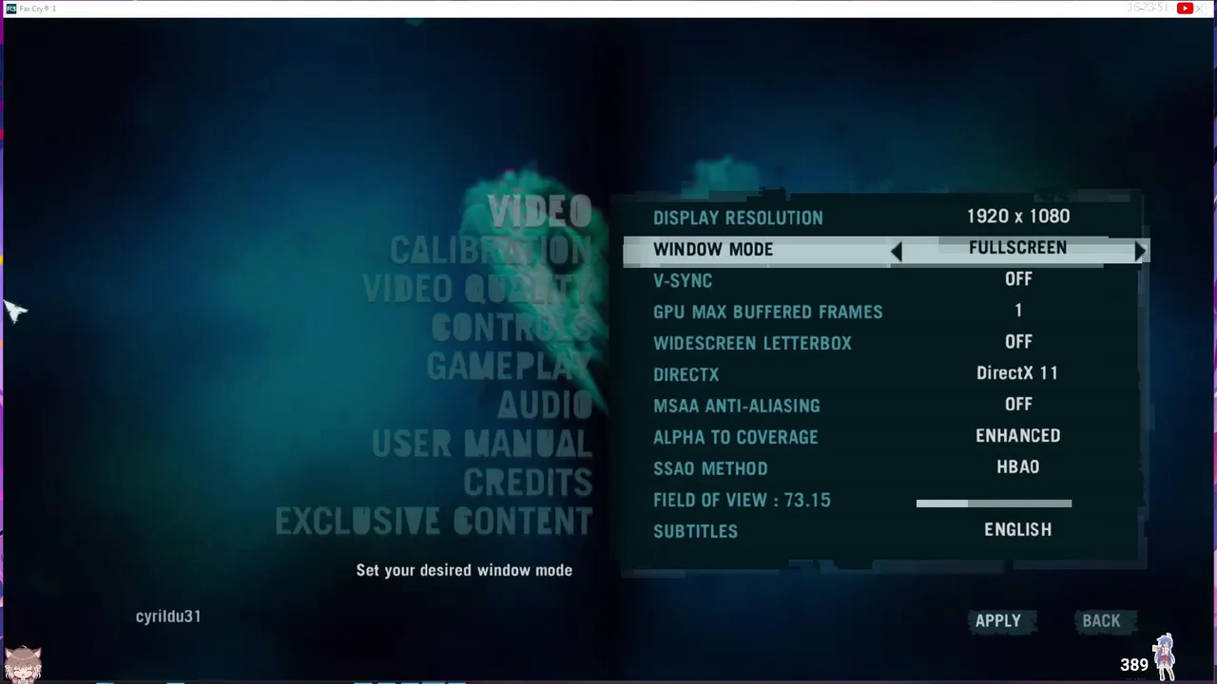1217x684 pixels.
Task: Click the 389 counter at bottom right
Action: coord(1134,665)
